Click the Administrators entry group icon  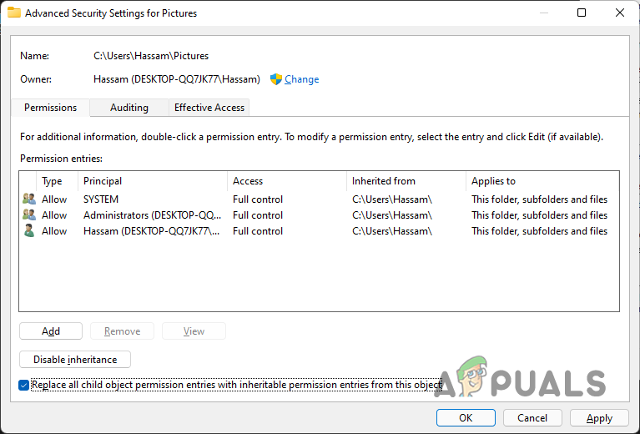point(29,215)
